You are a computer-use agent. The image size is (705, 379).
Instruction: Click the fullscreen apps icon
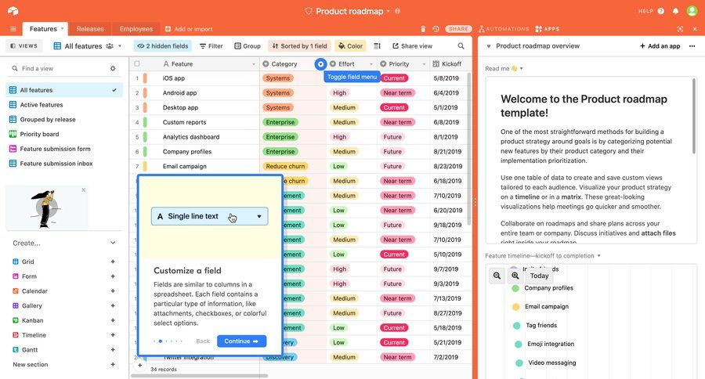(680, 29)
